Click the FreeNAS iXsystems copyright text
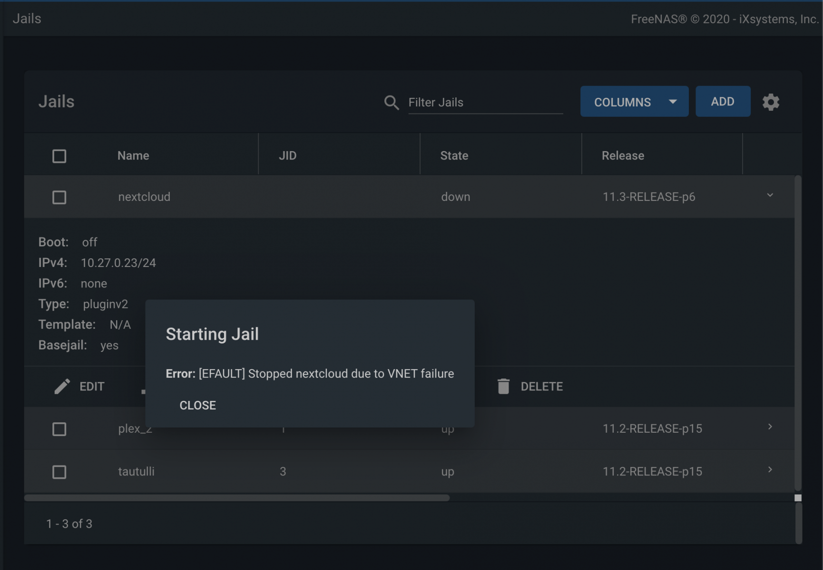The image size is (823, 570). point(725,19)
